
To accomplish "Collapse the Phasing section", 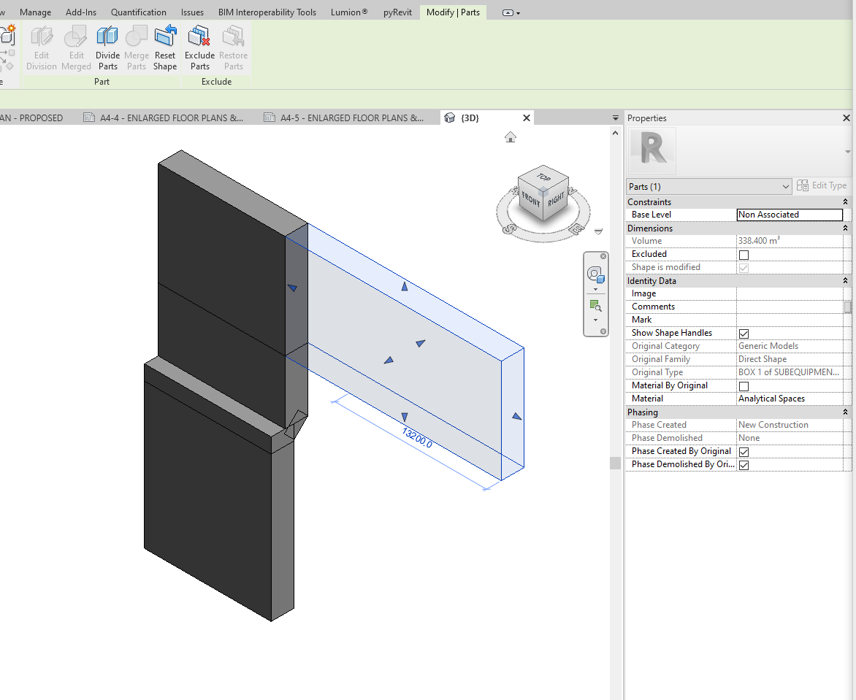I will 845,412.
